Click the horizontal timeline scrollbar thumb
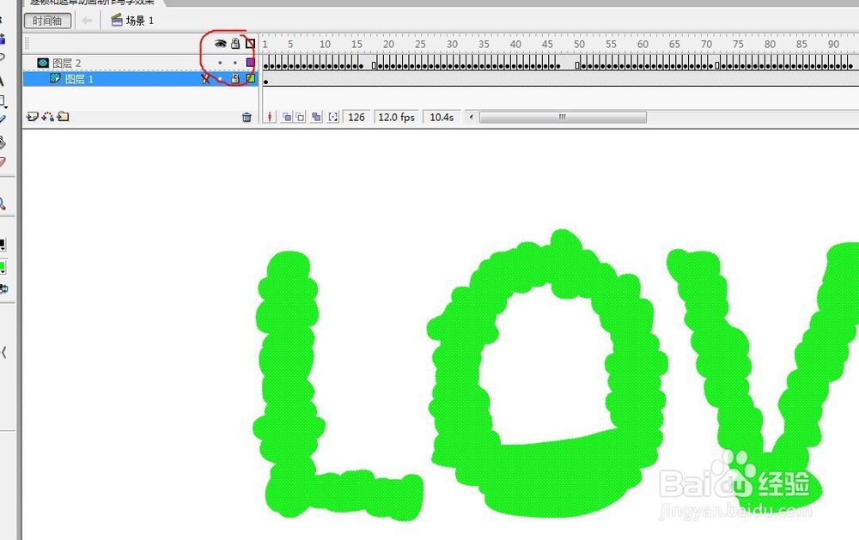This screenshot has height=540, width=859. click(x=563, y=117)
